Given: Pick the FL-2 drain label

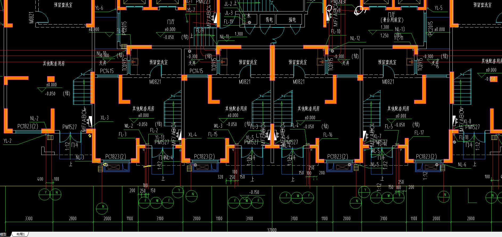Looking at the screenshot, I should pos(154,130).
